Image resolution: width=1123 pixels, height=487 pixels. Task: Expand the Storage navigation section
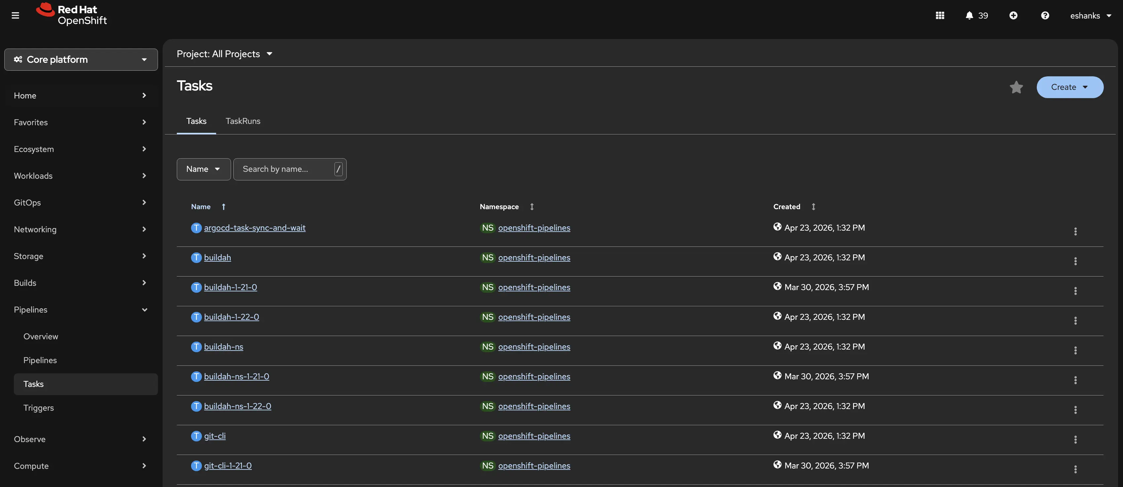coord(81,256)
